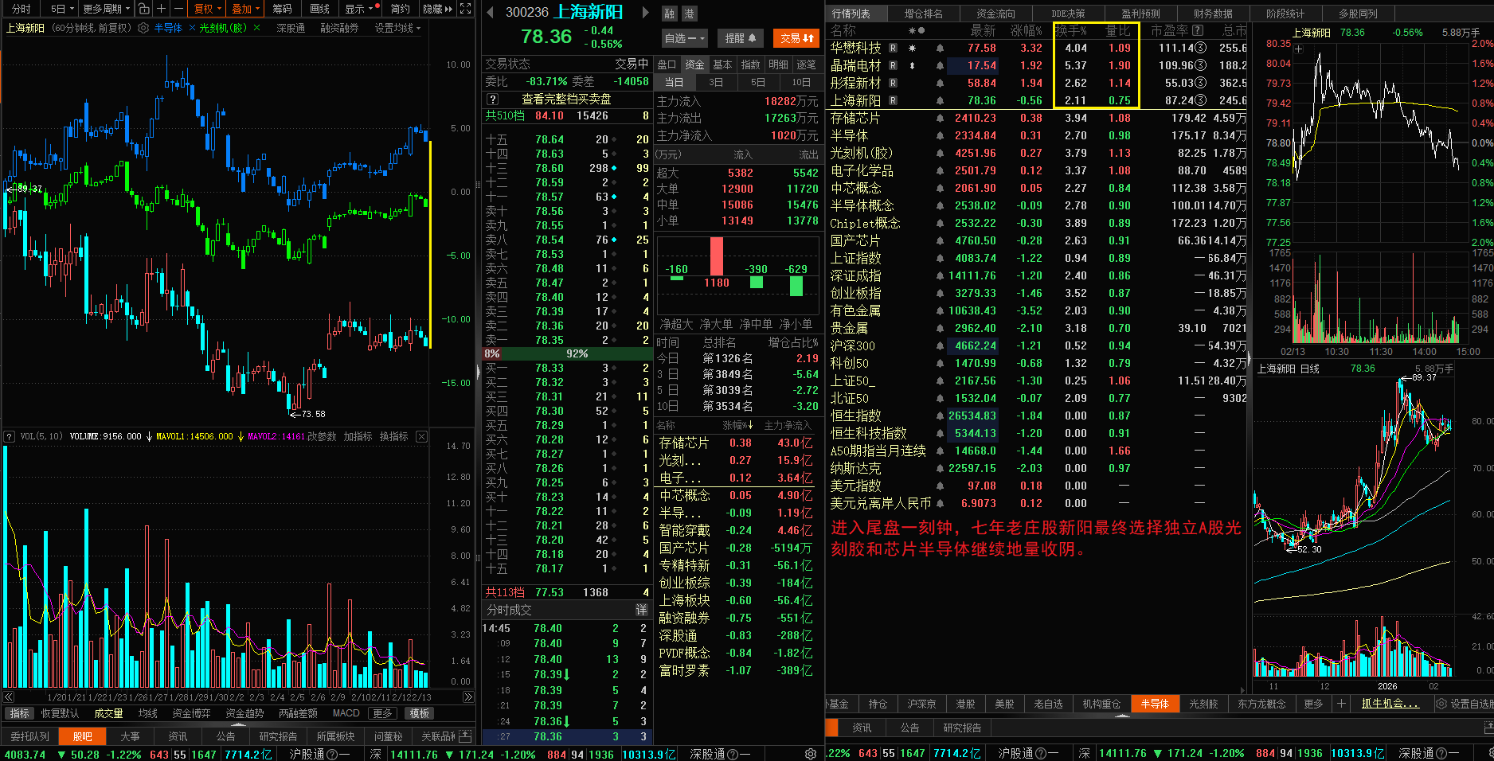
Task: Switch to the 财务数据 tab
Action: coord(1213,14)
